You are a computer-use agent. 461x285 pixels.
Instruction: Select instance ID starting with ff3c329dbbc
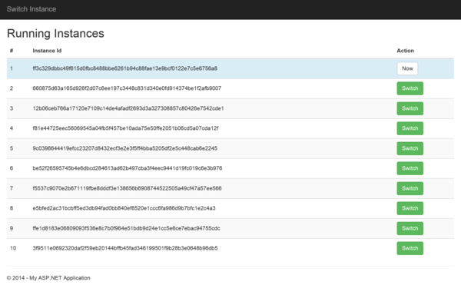(x=125, y=68)
